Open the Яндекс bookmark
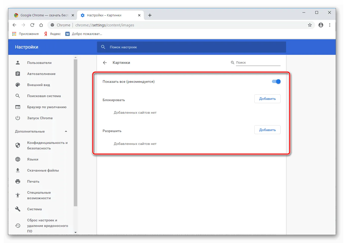 tap(53, 34)
